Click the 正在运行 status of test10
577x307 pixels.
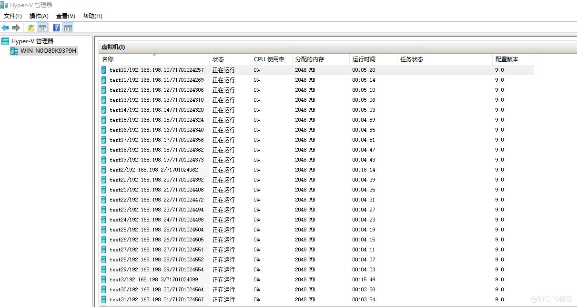(x=223, y=70)
